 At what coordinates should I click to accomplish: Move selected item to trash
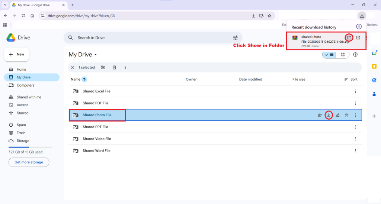pos(114,67)
